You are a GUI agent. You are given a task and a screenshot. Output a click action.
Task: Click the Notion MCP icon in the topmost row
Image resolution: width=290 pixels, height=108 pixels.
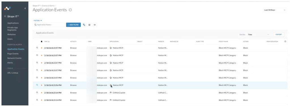click(111, 48)
